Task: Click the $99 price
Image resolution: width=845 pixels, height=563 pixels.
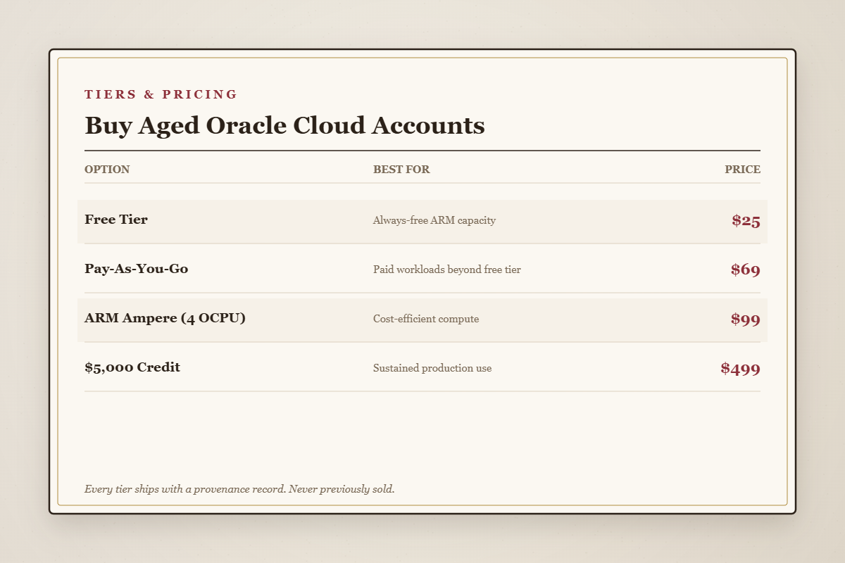Action: (746, 319)
